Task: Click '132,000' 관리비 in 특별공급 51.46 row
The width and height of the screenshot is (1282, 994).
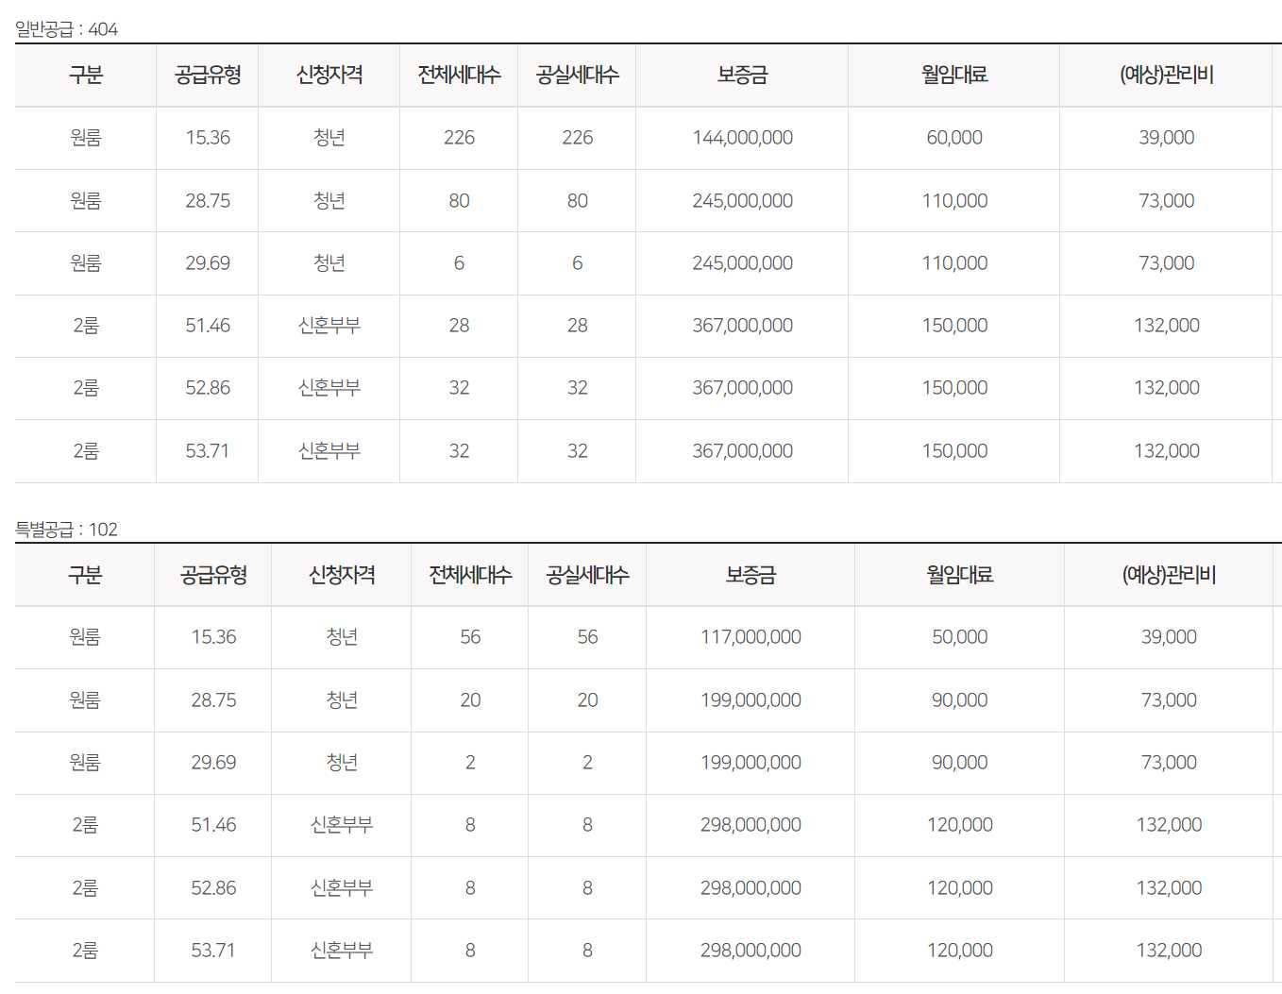Action: pyautogui.click(x=1169, y=825)
